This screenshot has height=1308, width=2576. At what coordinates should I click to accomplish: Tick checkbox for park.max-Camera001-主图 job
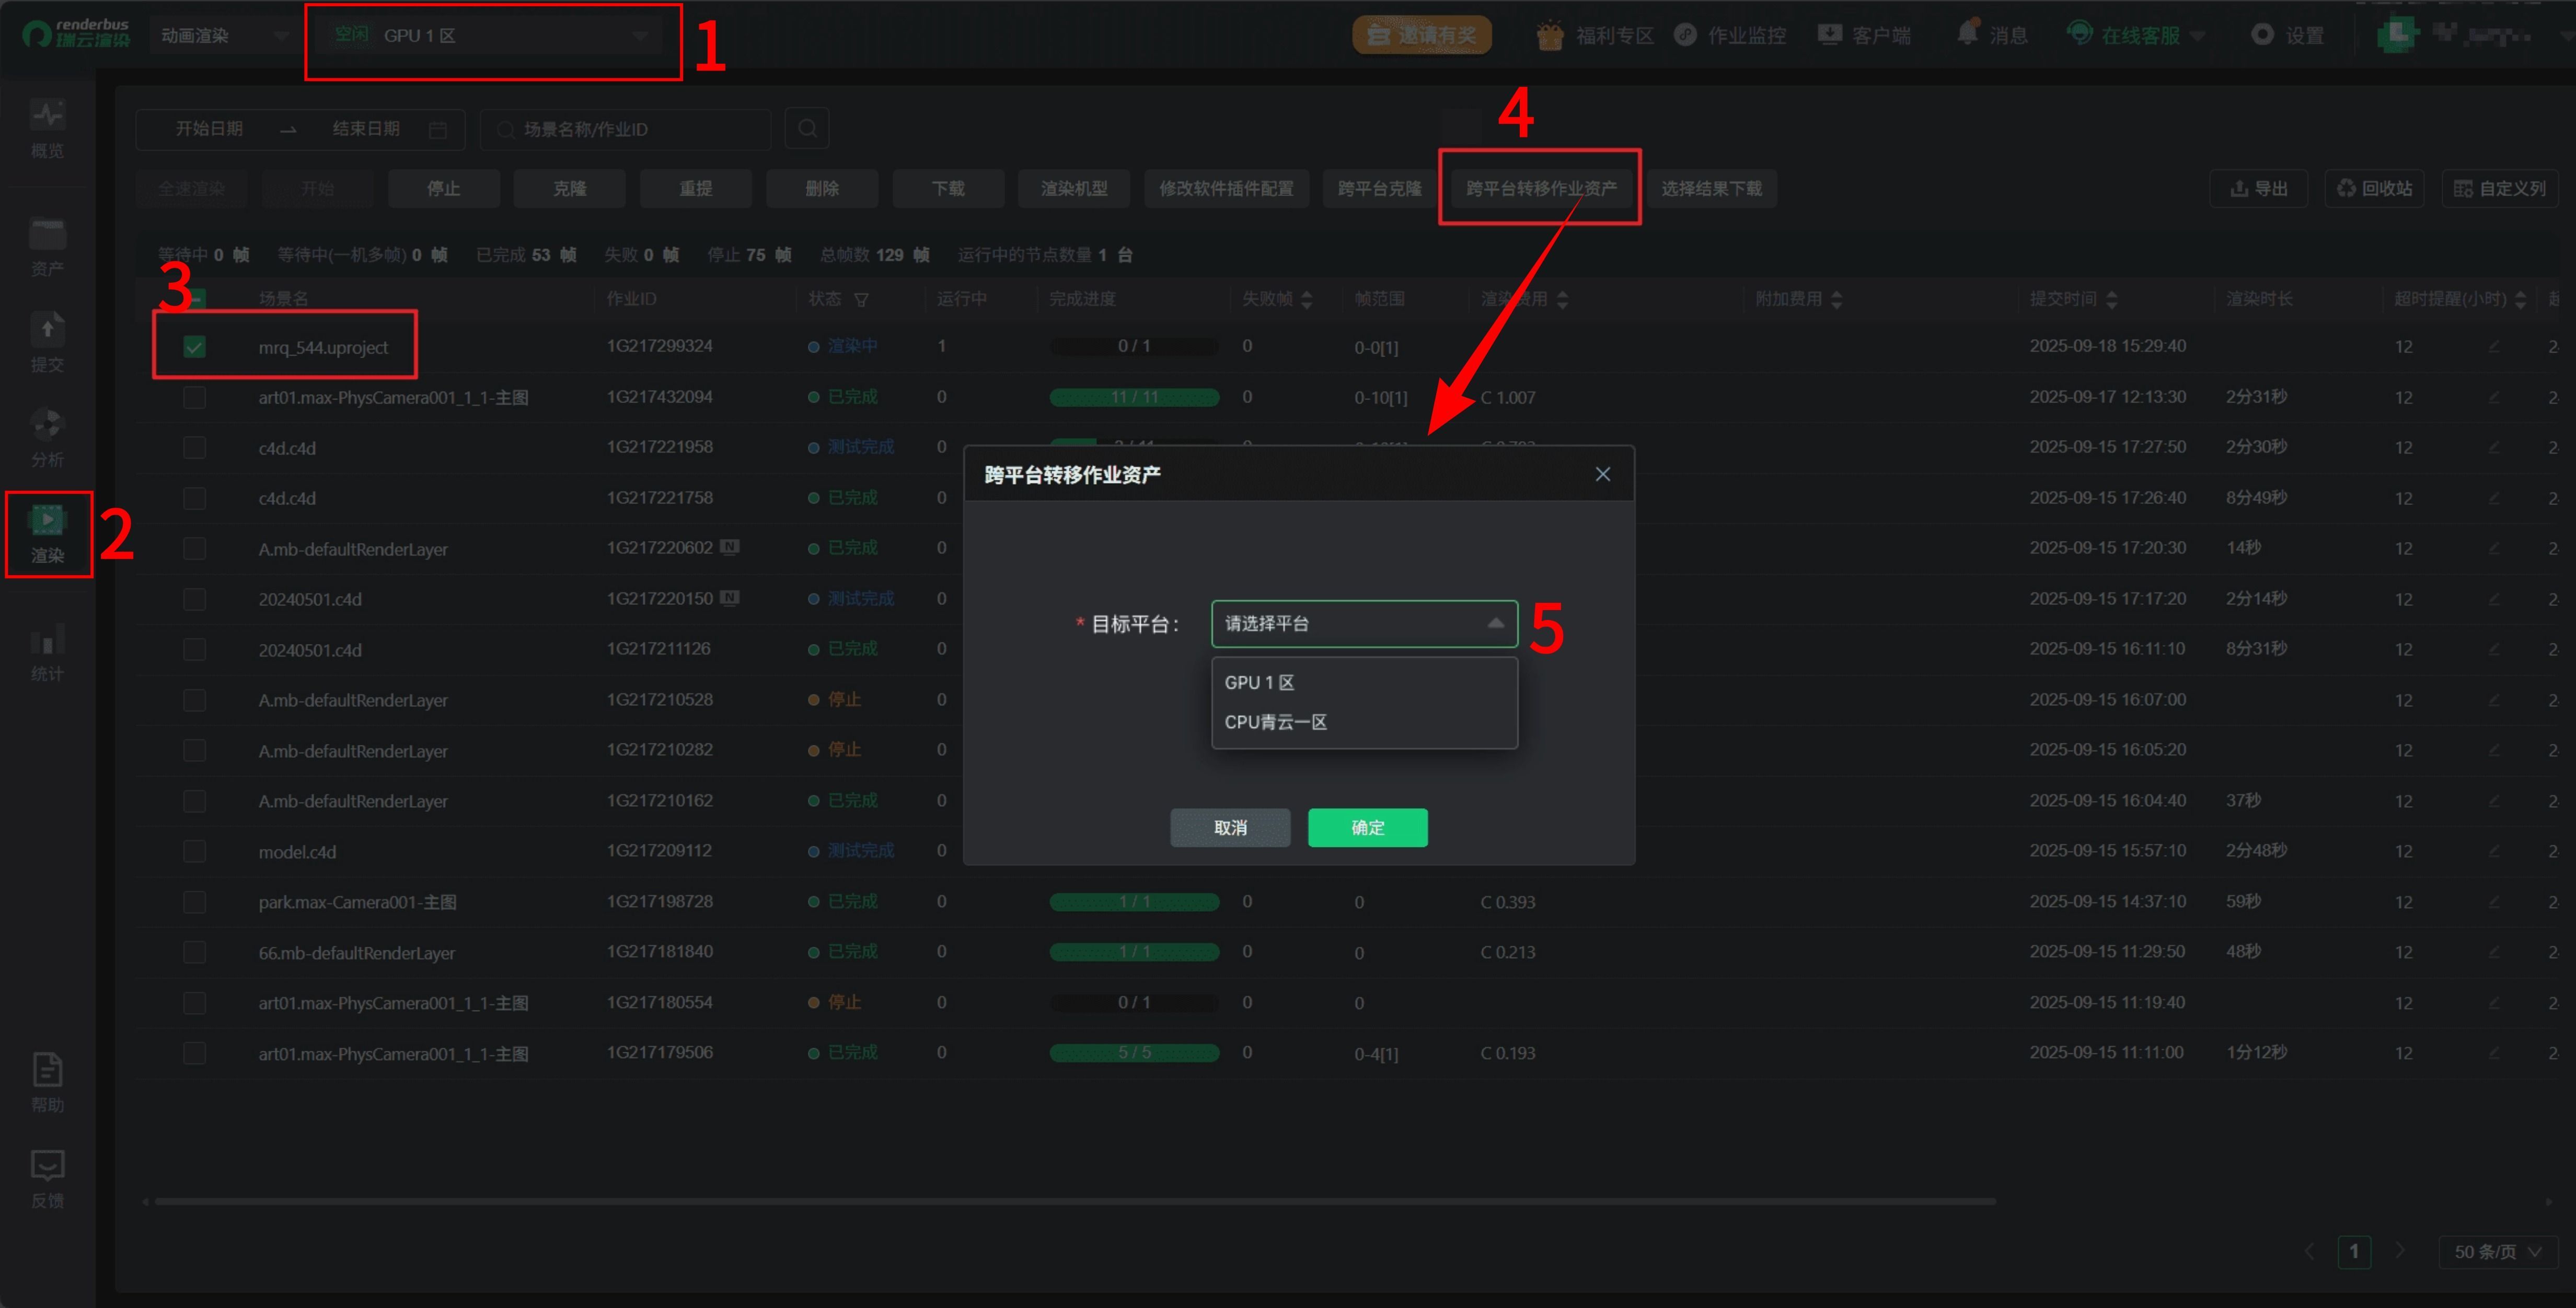click(194, 902)
